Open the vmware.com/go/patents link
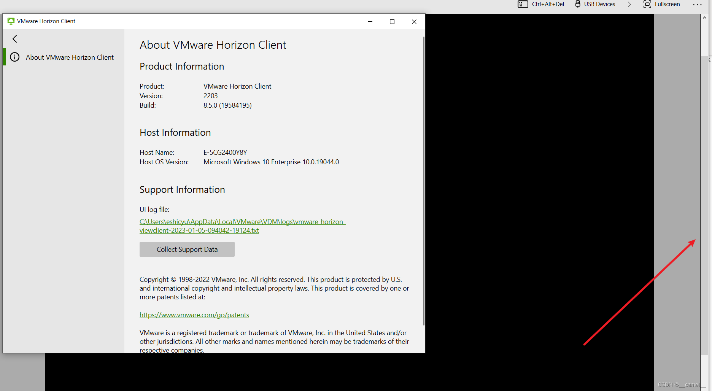Viewport: 712px width, 391px height. coord(194,315)
